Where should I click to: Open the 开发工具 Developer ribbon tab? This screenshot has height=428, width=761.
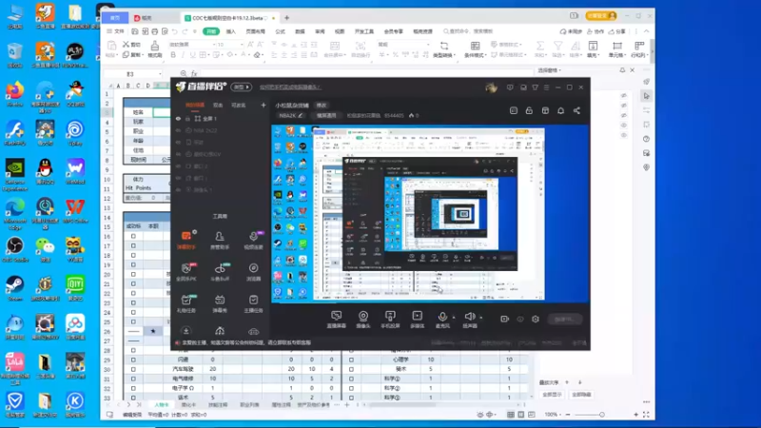(364, 31)
